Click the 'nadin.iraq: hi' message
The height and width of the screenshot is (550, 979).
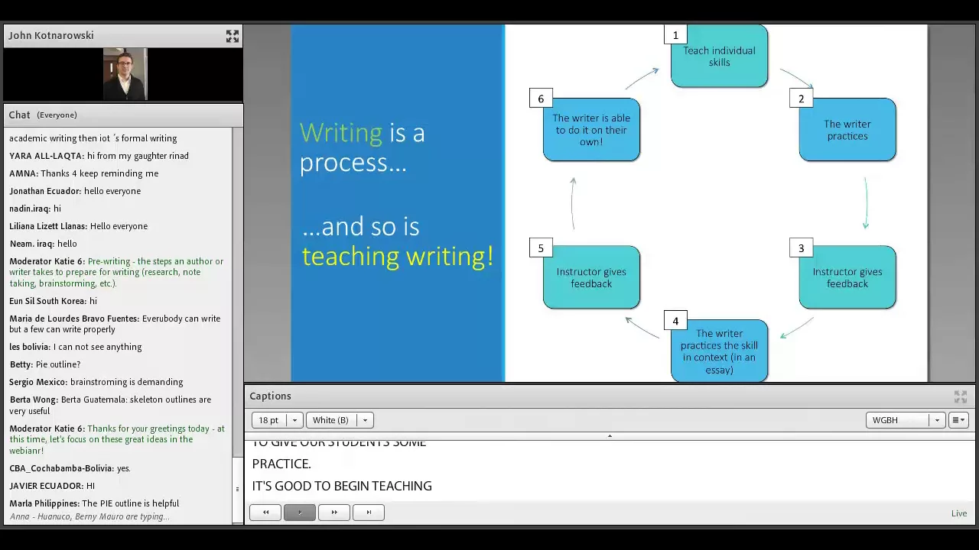click(x=35, y=209)
